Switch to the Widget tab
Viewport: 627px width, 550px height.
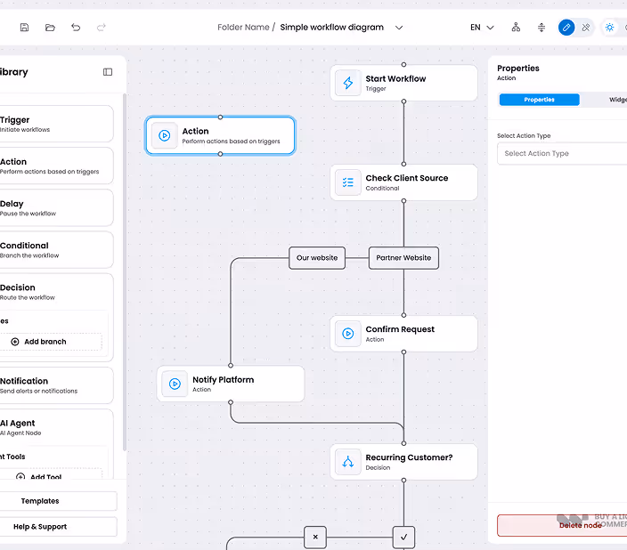617,100
